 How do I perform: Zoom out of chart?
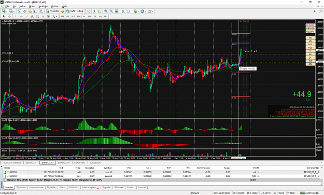click(x=111, y=11)
